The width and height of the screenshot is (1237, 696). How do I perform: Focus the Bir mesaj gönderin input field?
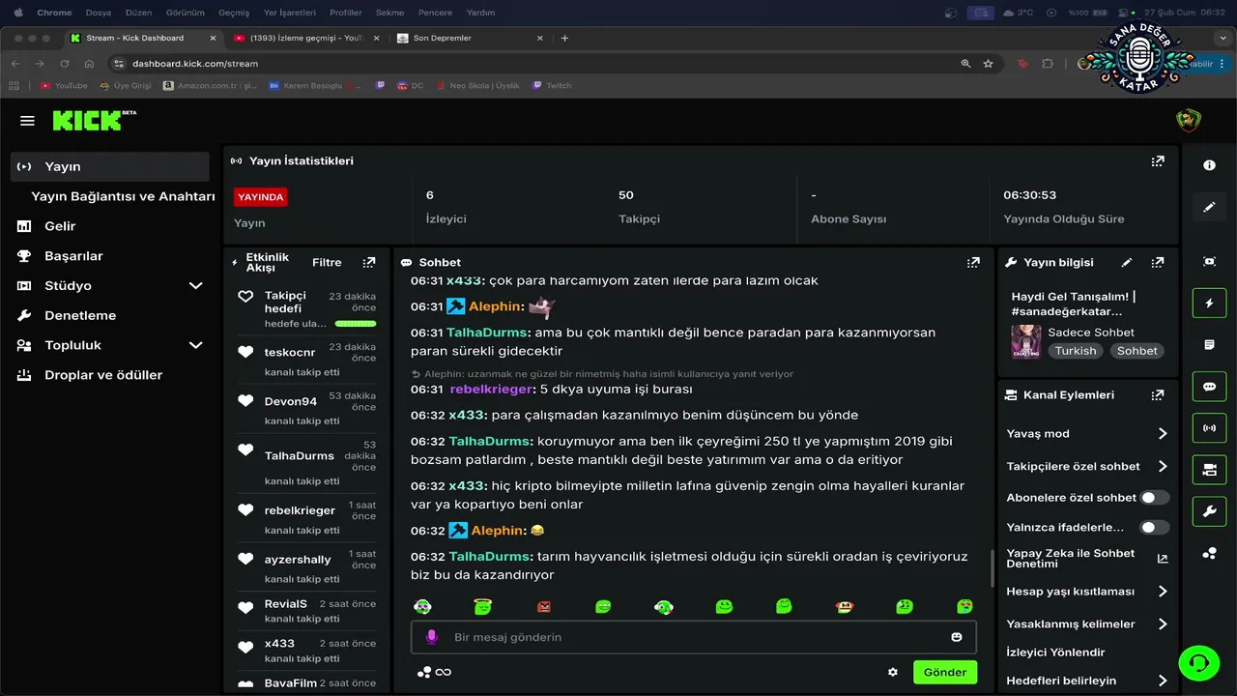click(x=694, y=637)
